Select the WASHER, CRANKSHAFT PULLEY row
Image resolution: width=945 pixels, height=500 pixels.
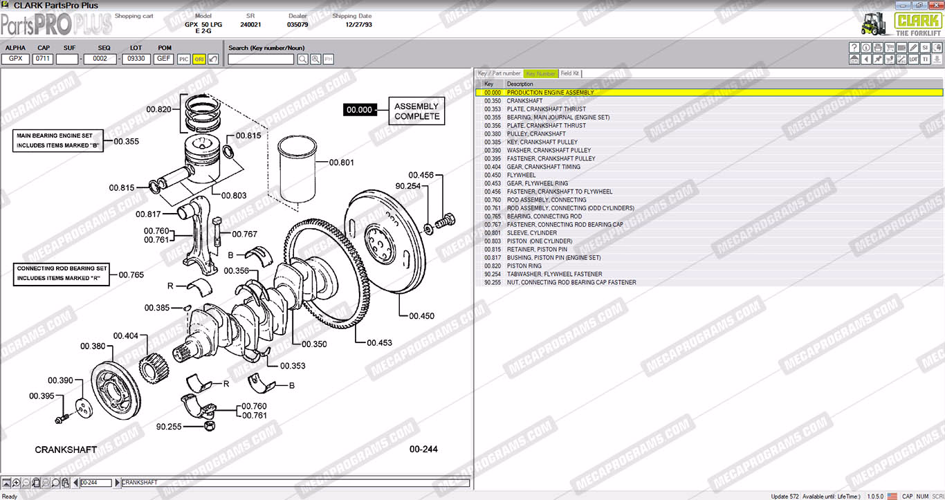[x=709, y=150]
